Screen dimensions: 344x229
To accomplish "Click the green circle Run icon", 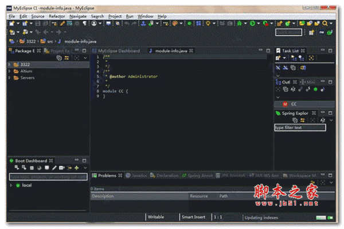I will 252,24.
